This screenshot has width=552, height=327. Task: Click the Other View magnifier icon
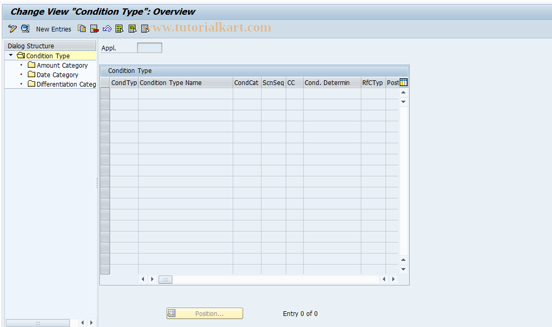point(25,29)
